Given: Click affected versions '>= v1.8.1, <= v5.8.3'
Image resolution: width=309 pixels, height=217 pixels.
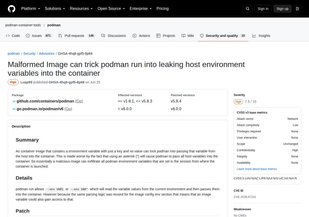Looking at the screenshot, I should click(135, 101).
